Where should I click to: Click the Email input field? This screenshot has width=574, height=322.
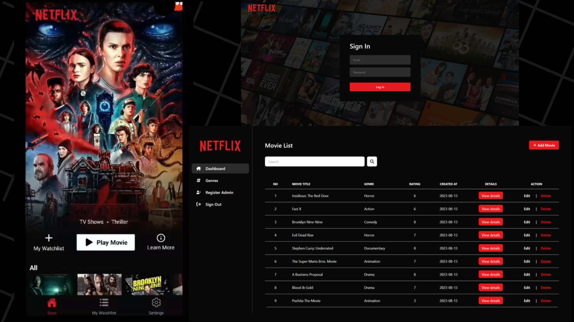[x=380, y=60]
